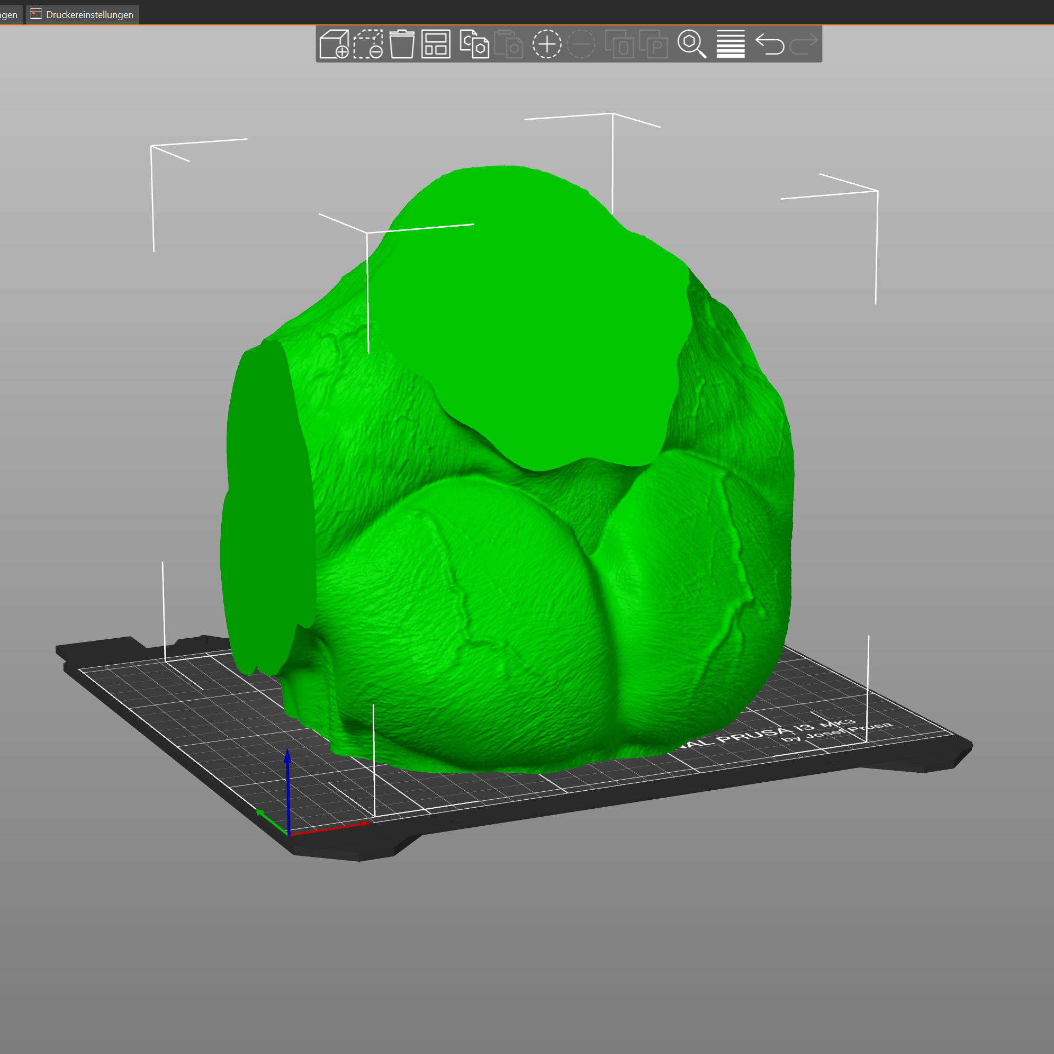The image size is (1054, 1054).
Task: Switch to the partially visible left tab
Action: click(x=10, y=15)
